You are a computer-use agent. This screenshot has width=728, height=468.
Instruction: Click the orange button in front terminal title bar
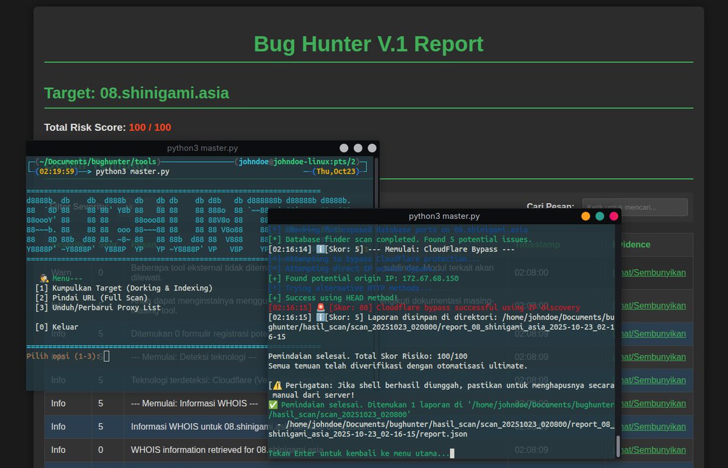pyautogui.click(x=585, y=216)
